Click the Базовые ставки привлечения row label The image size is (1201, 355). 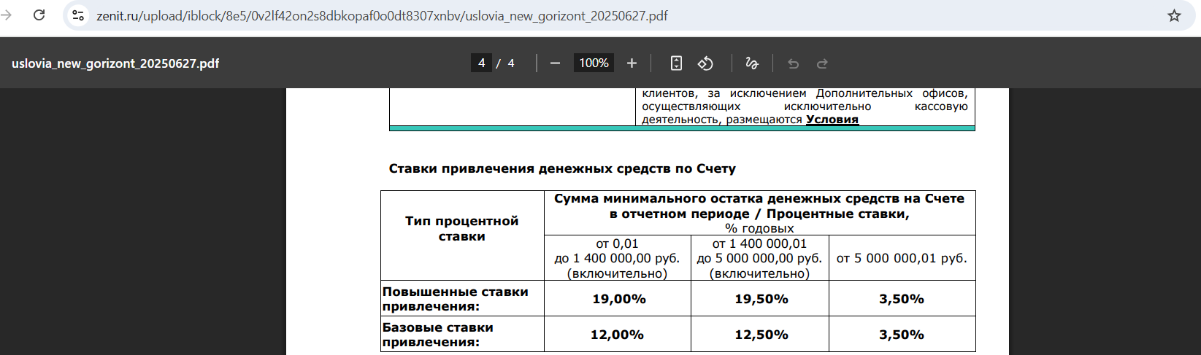coord(462,334)
